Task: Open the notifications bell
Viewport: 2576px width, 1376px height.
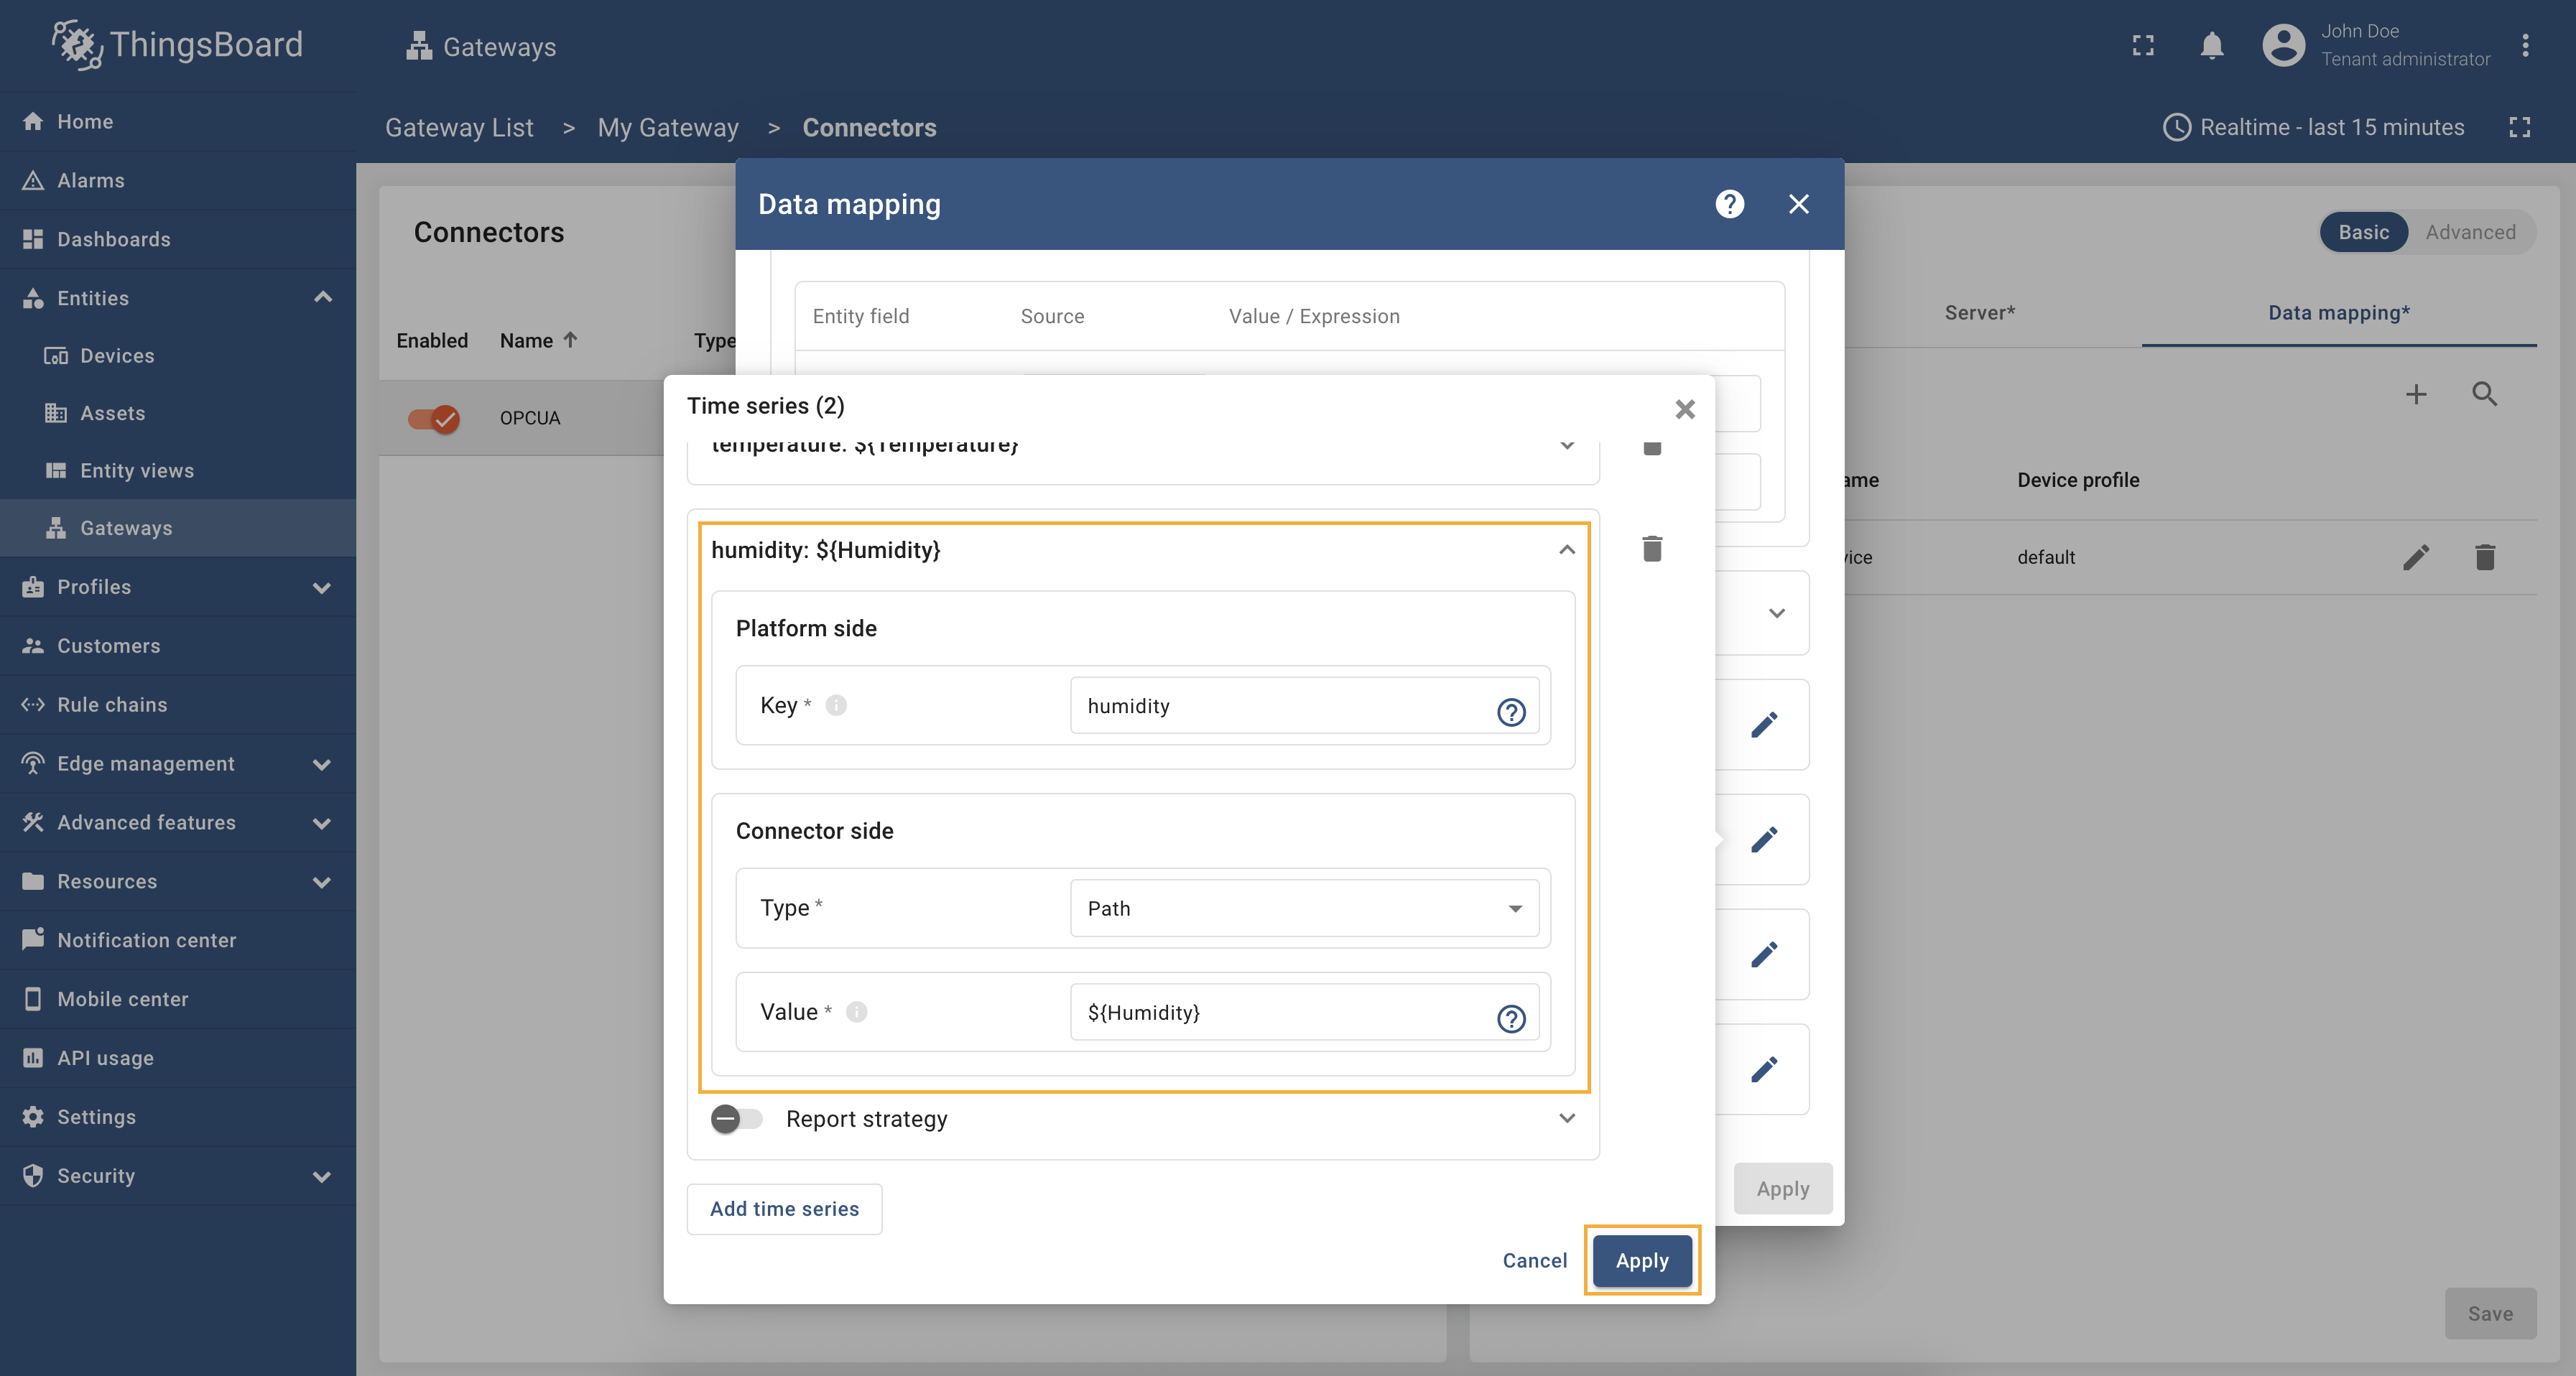Action: (x=2211, y=46)
